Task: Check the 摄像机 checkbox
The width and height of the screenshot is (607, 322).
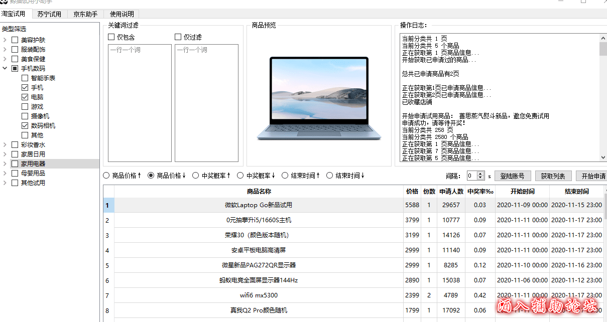Action: [x=25, y=116]
